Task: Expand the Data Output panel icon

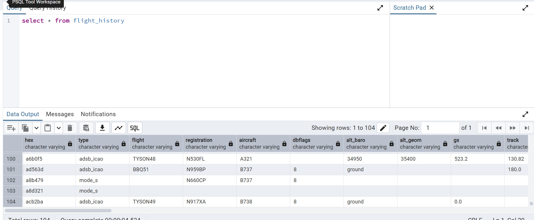Action: [525, 114]
